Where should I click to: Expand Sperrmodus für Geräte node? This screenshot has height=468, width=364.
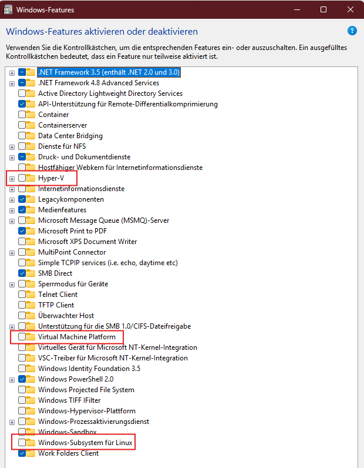tap(12, 285)
